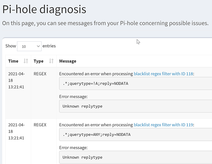The image size is (212, 164).
Task: Click the first row's Error message label
Action: tap(73, 96)
